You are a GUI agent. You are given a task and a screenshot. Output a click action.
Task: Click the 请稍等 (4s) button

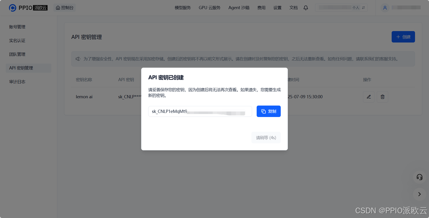pos(266,137)
